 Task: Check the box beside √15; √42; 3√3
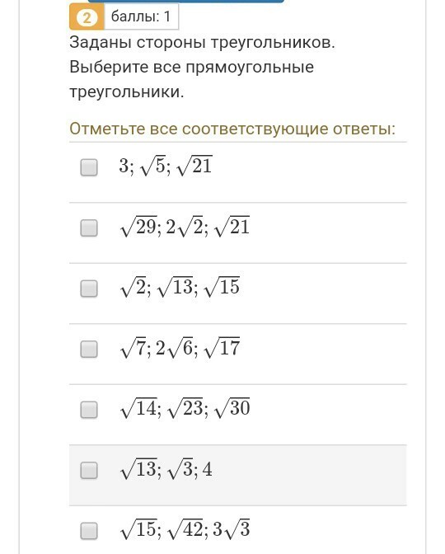coord(89,531)
